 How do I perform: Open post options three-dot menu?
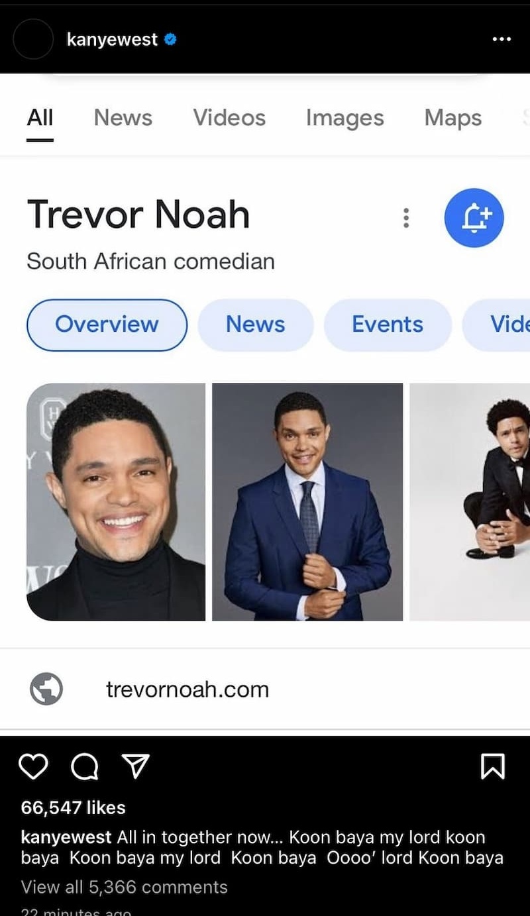502,40
